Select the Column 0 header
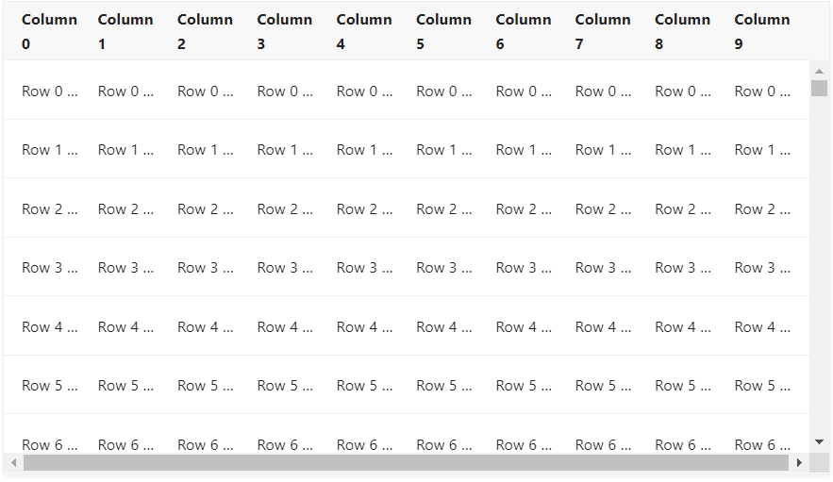The width and height of the screenshot is (833, 482). 50,31
